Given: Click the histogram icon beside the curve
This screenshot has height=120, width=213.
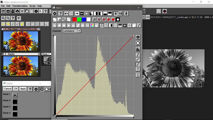Looking at the screenshot, I should 138,49.
